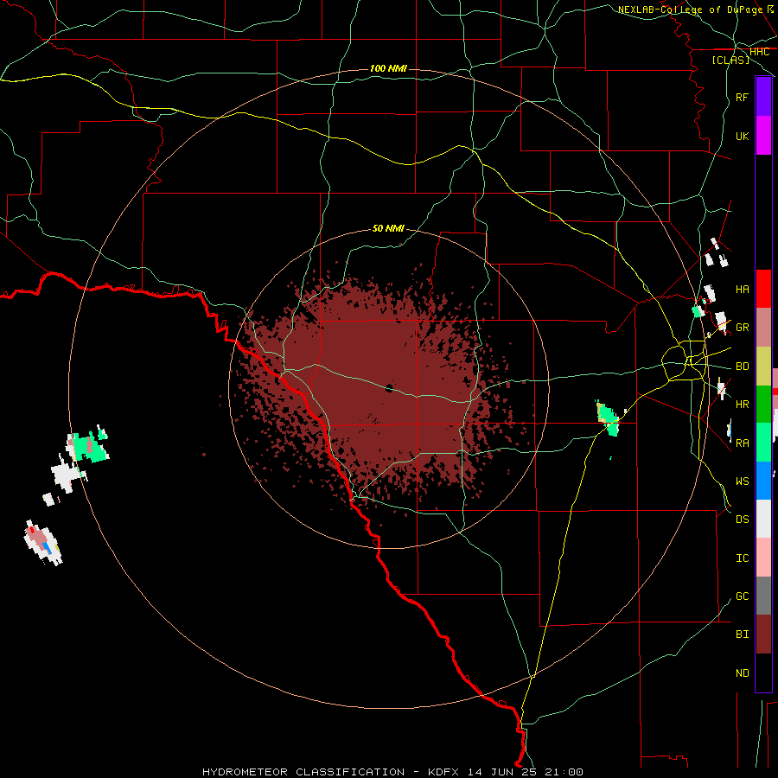This screenshot has width=778, height=778.
Task: Click the NEXLAB-College of DuPage credit
Action: point(691,10)
